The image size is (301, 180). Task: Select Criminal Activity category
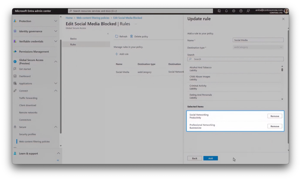click(234, 87)
